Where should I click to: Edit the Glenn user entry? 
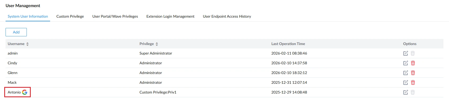406,73
